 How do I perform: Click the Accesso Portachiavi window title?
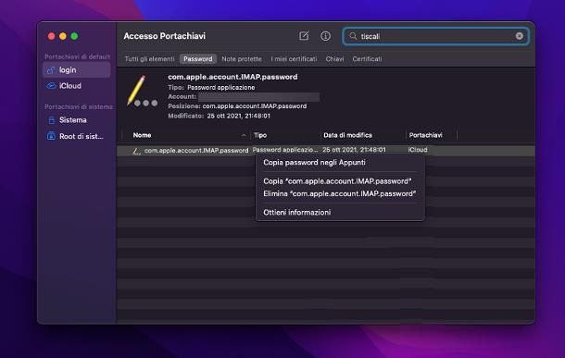(164, 36)
